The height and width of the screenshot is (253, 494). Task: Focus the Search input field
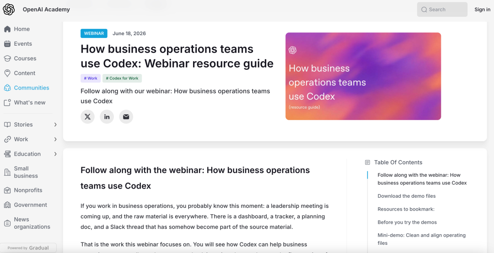(x=442, y=10)
